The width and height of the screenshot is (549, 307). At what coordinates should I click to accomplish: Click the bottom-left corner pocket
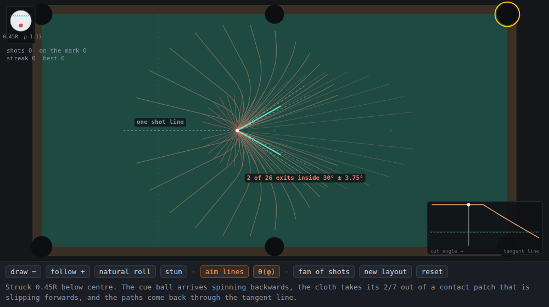[42, 247]
